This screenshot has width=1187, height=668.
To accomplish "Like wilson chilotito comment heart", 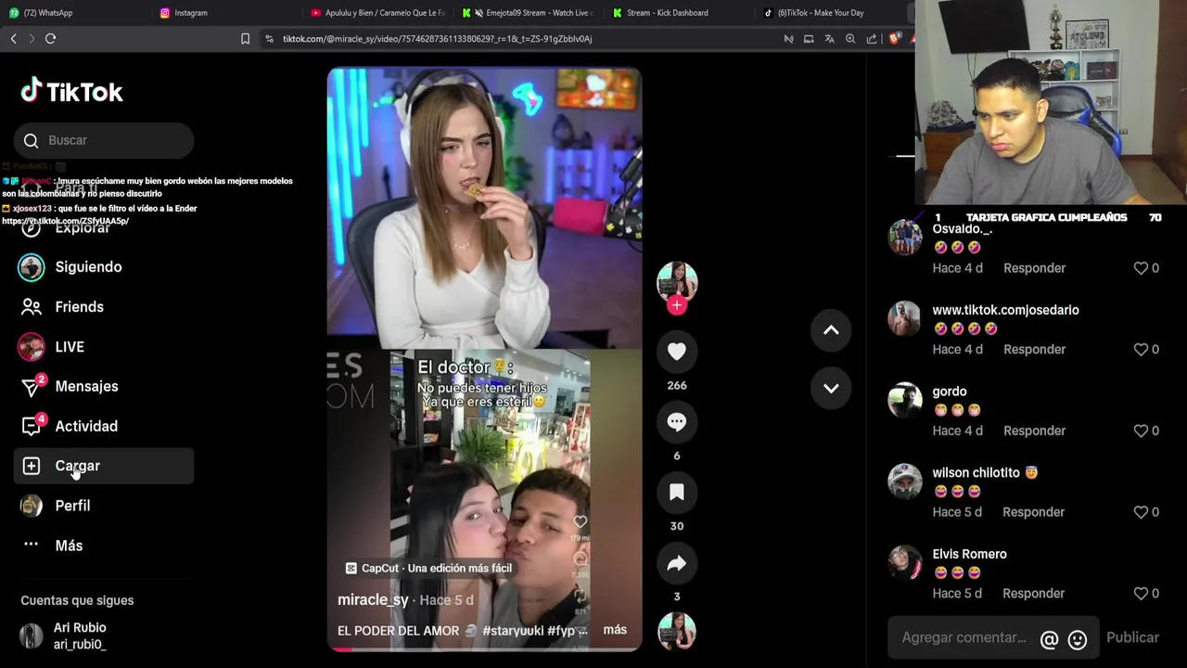I will (1141, 512).
